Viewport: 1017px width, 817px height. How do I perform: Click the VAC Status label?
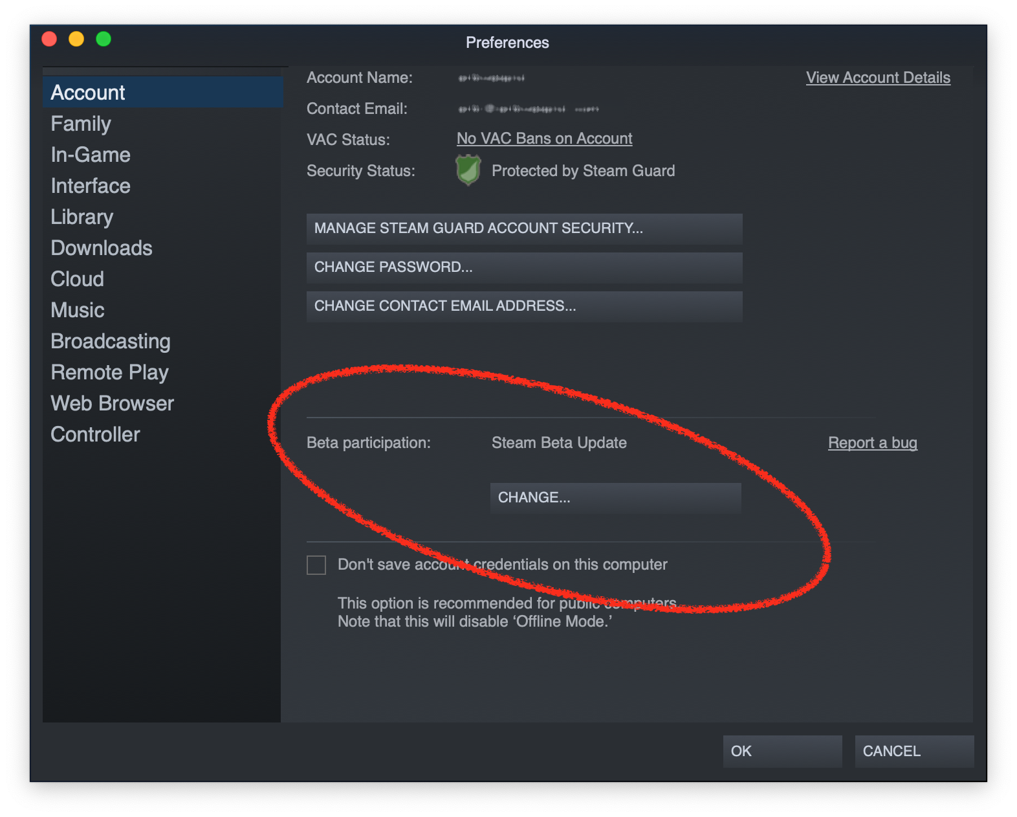pos(348,140)
